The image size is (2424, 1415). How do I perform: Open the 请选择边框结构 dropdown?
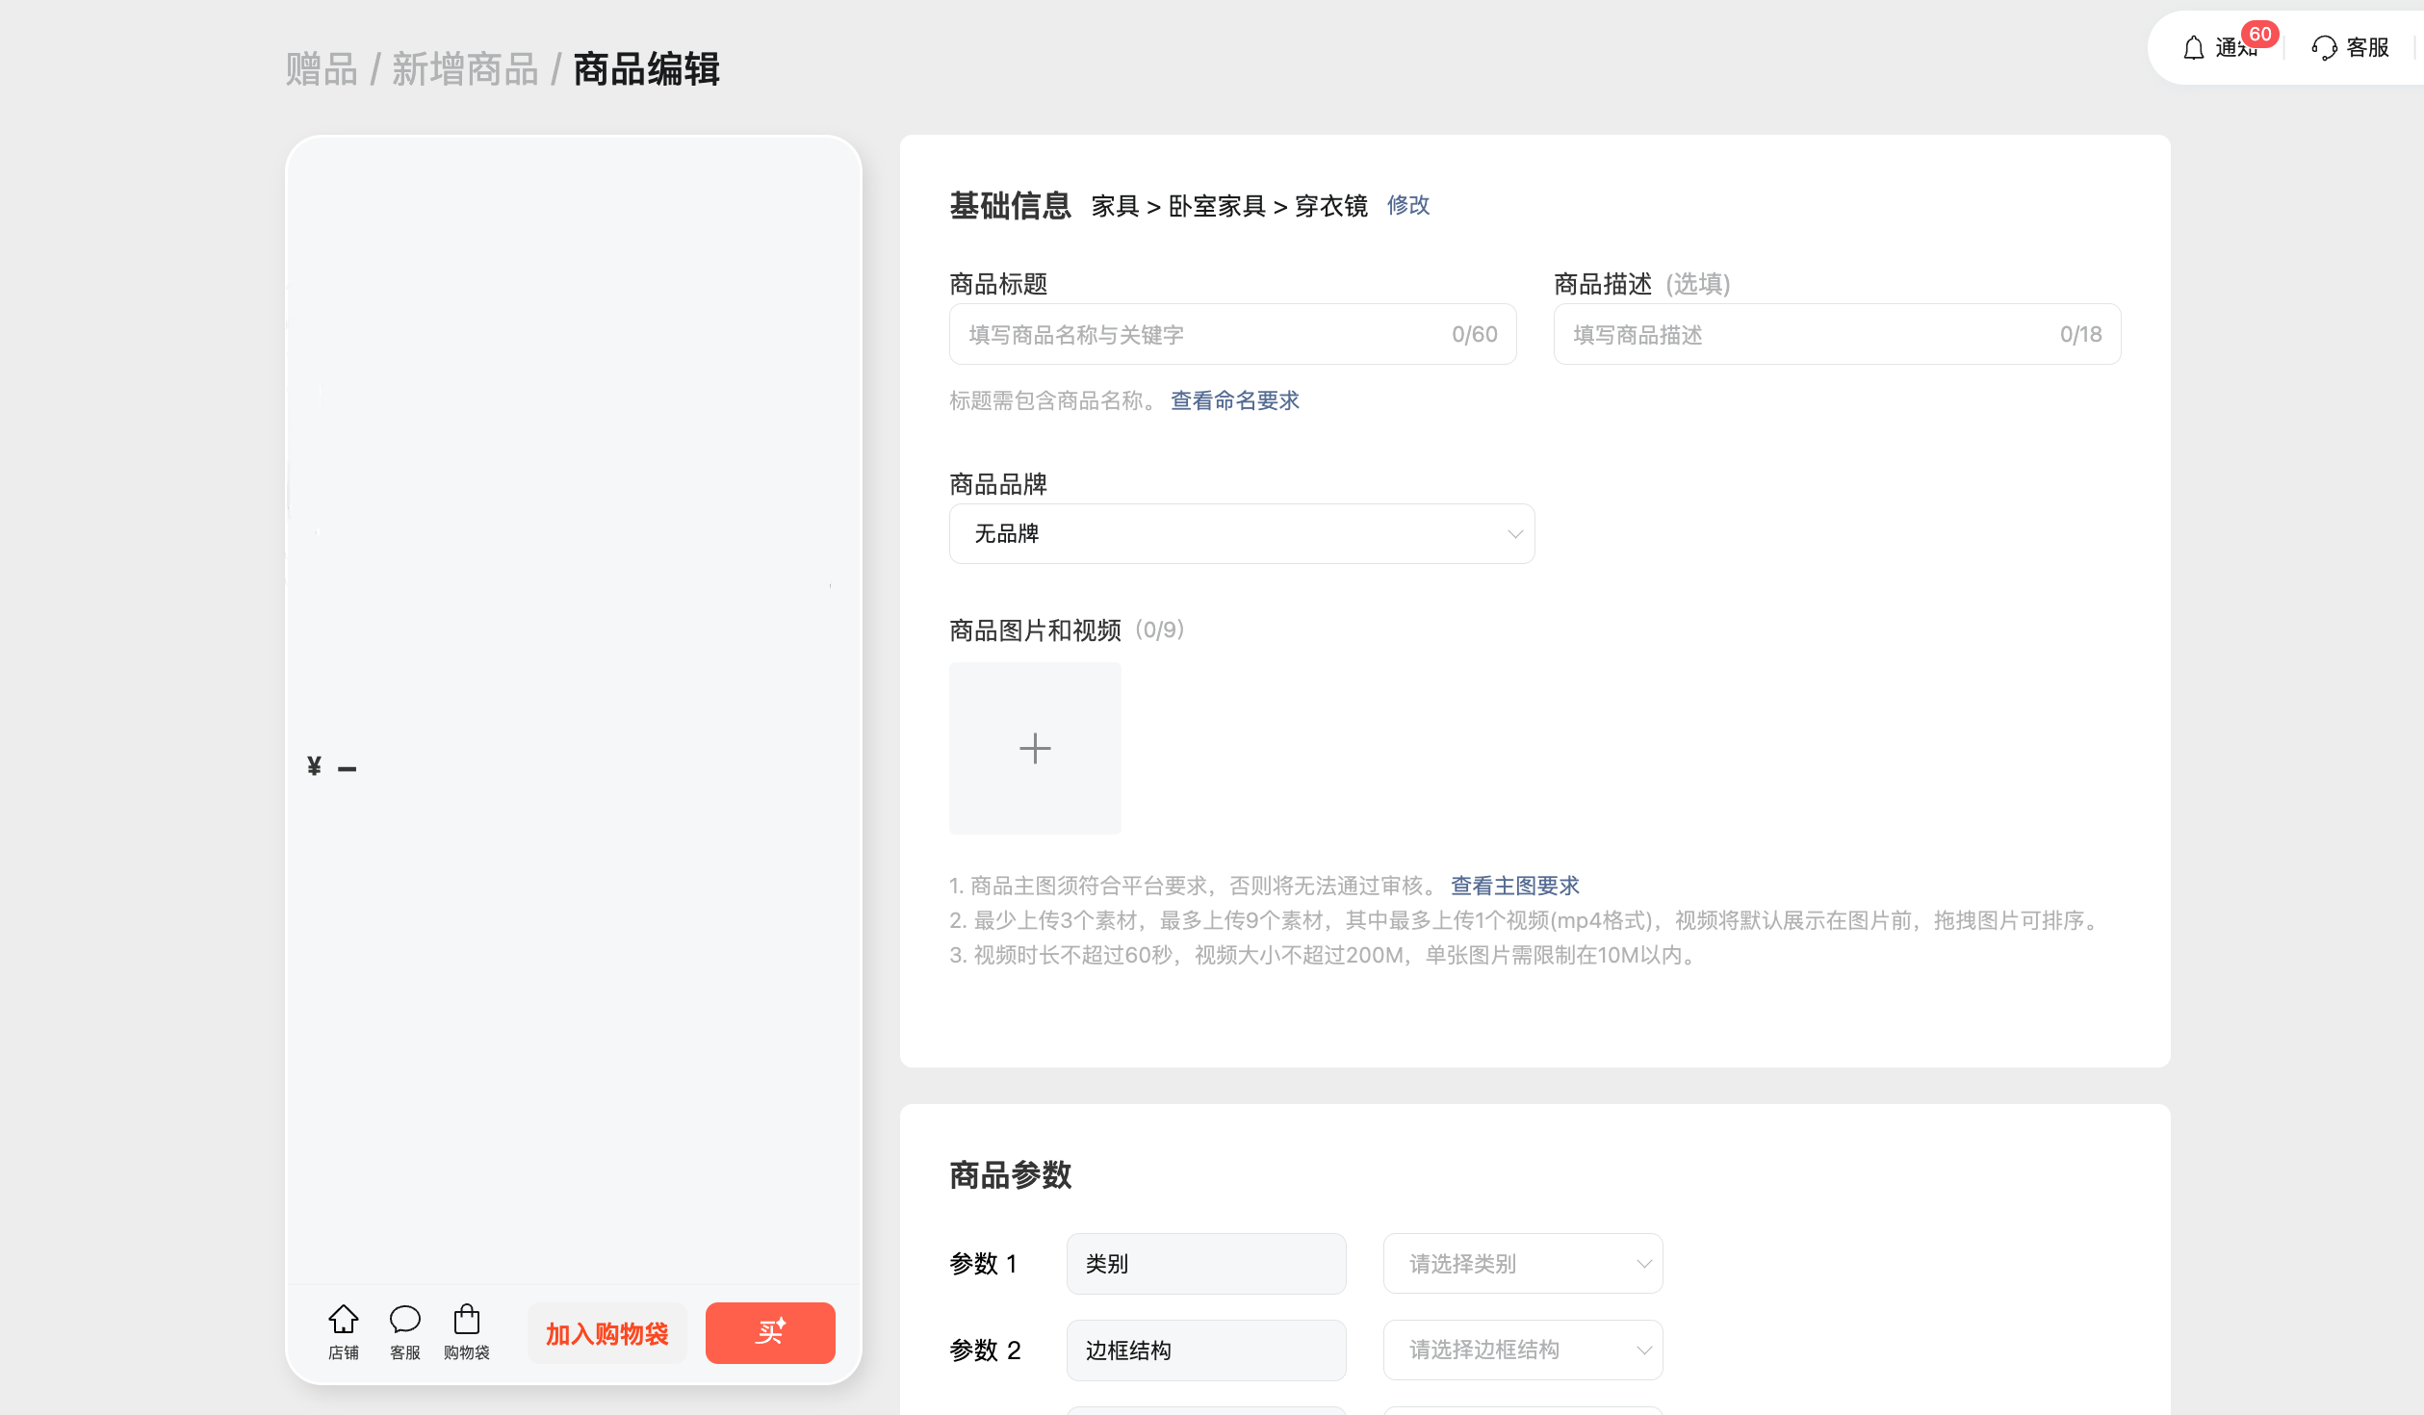coord(1522,1350)
